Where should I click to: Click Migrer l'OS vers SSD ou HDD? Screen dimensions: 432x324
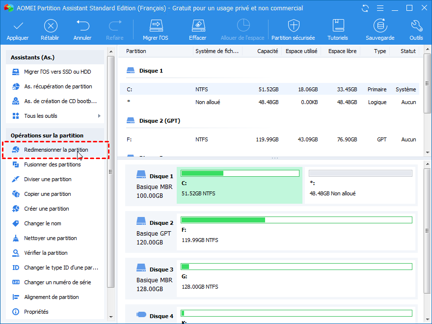(57, 72)
